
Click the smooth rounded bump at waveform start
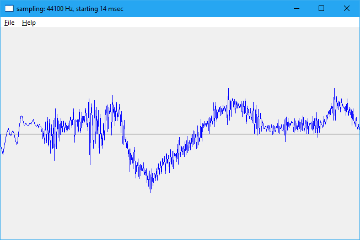pyautogui.click(x=22, y=117)
